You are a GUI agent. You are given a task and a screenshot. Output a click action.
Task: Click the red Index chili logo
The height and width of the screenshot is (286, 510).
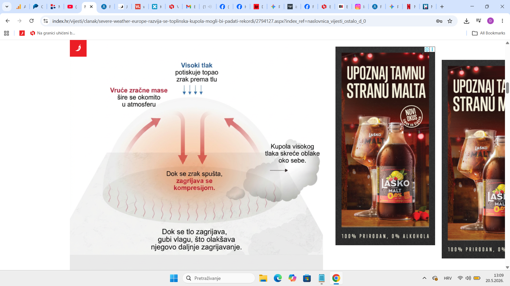coord(78,48)
